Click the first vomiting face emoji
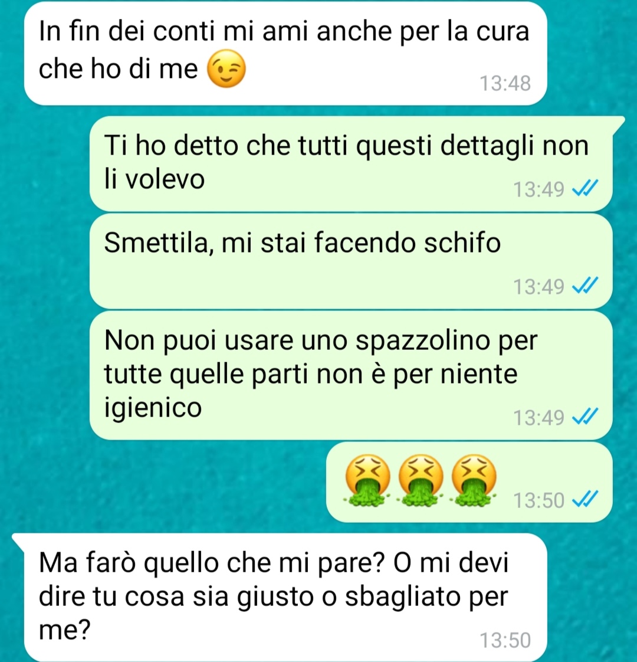 pyautogui.click(x=367, y=480)
